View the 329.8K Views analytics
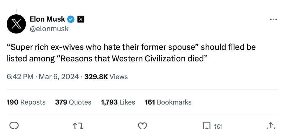 (106, 77)
